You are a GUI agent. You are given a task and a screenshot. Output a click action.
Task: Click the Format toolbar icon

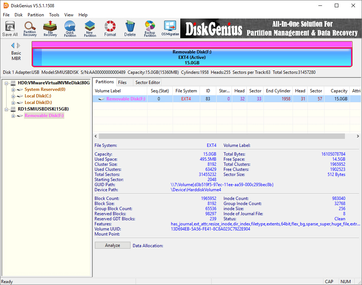point(110,28)
